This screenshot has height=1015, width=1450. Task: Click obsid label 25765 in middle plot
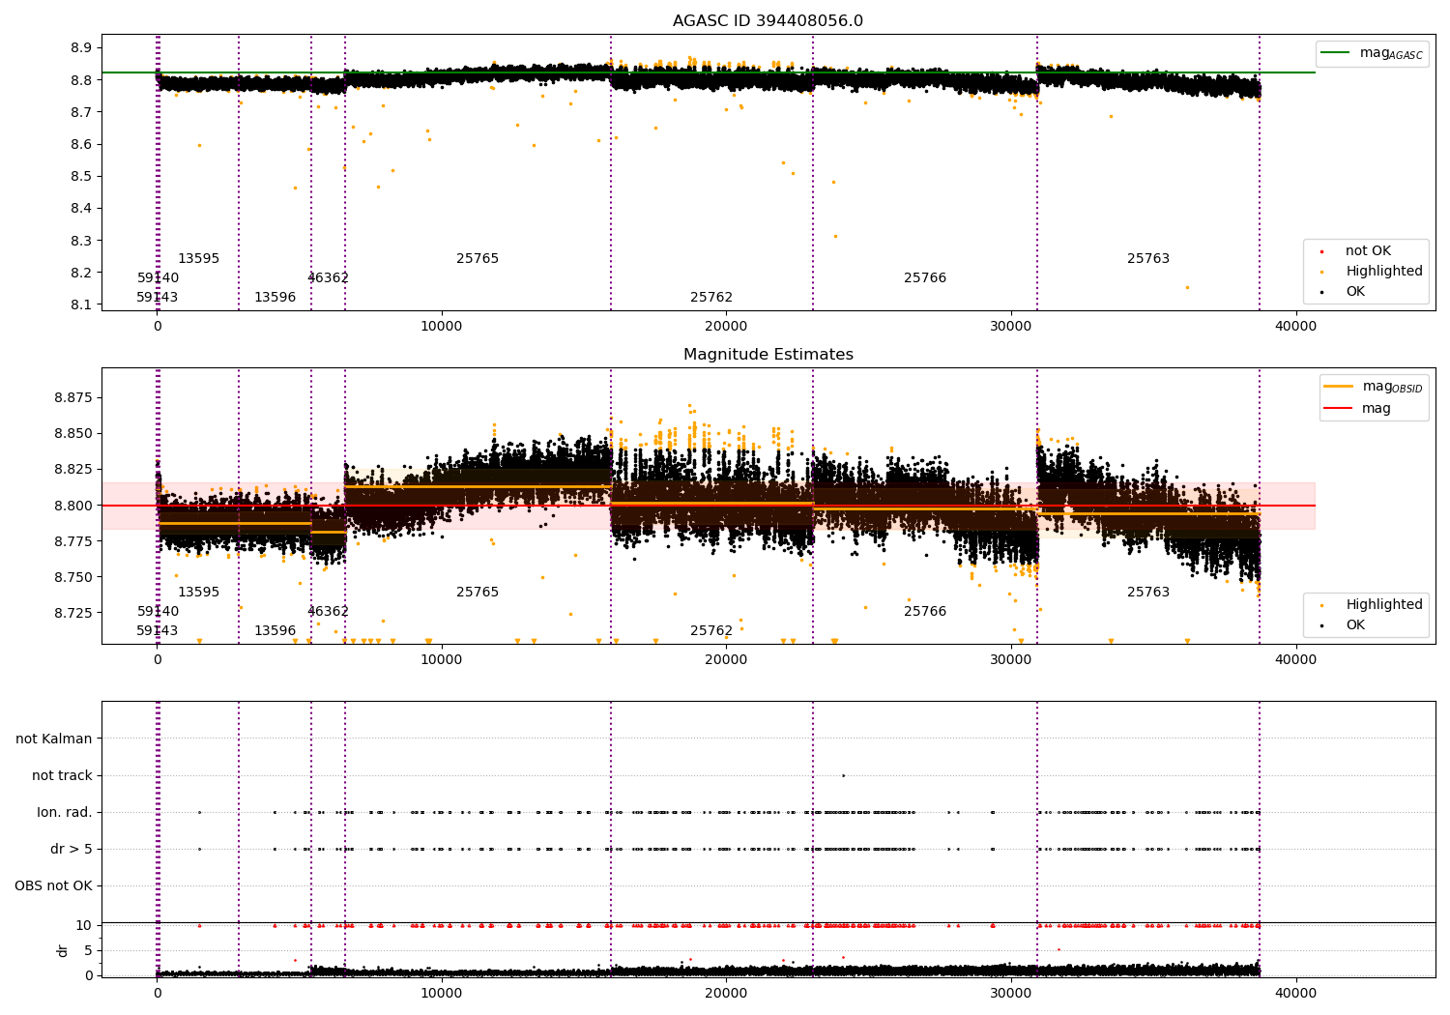click(478, 593)
